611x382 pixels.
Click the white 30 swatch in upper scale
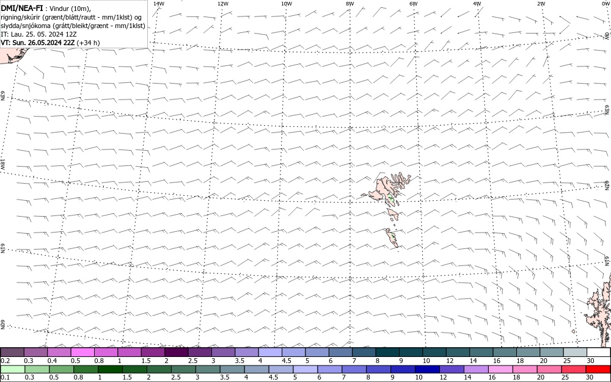tap(599, 352)
